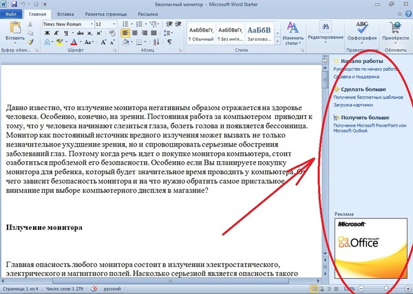Switch to the Главная tab

[x=37, y=14]
